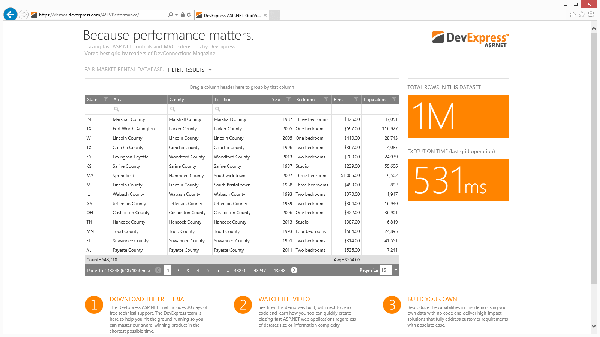The image size is (600, 337).
Task: Click the County column filter input
Action: [x=190, y=109]
